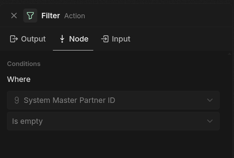
Task: Open the 'Is empty' operator dropdown
Action: click(113, 121)
